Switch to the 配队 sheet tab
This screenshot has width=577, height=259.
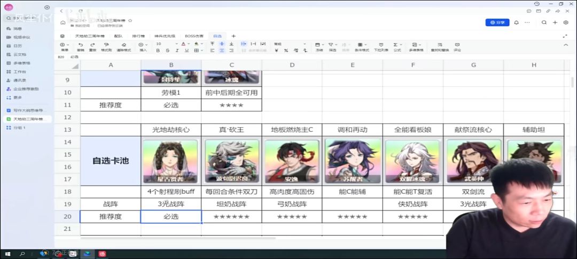[118, 36]
